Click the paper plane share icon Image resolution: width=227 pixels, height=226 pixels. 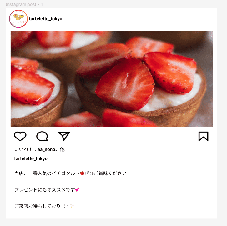pos(64,136)
